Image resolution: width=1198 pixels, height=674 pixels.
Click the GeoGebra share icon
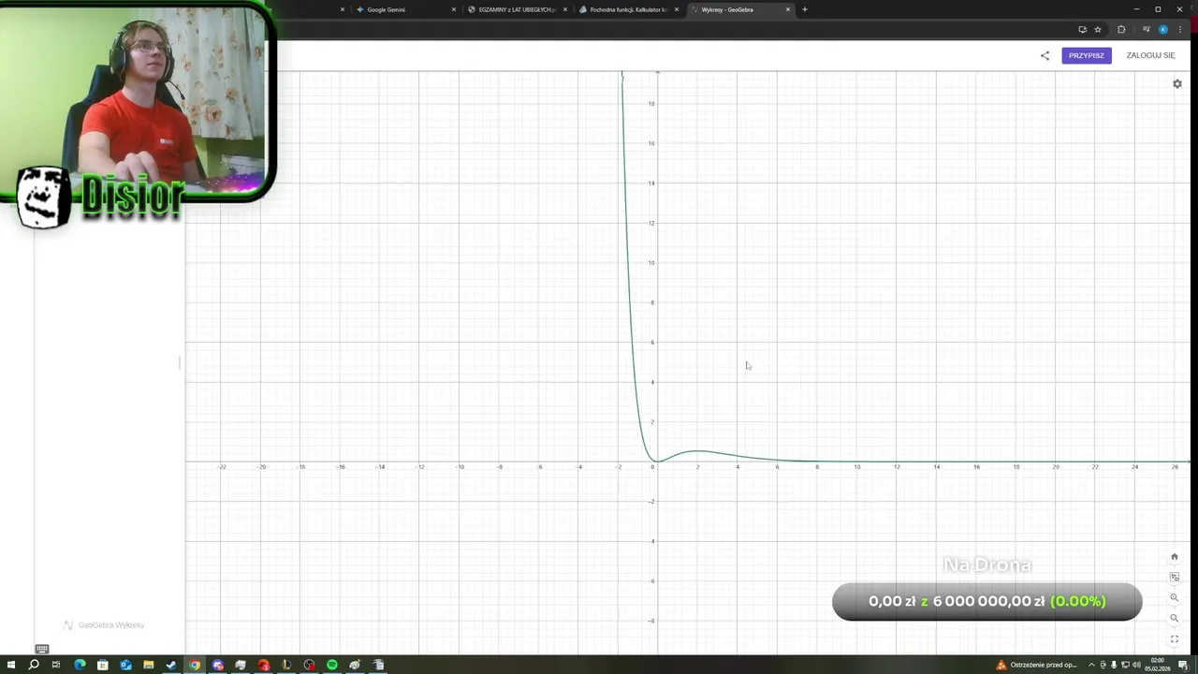pyautogui.click(x=1045, y=55)
